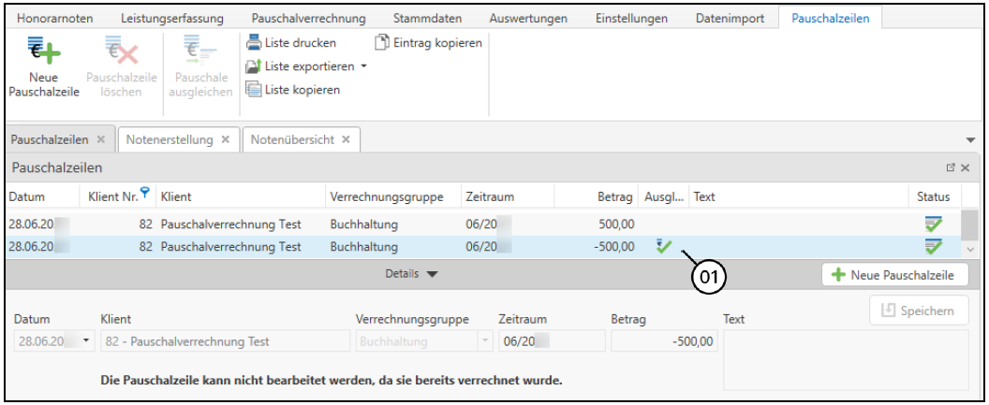Screen dimensions: 989x405
Task: Collapse the Details section
Action: pyautogui.click(x=431, y=274)
